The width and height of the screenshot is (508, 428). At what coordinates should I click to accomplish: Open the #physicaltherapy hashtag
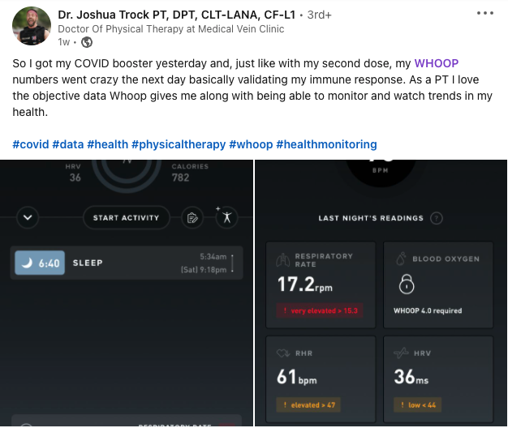tap(179, 144)
